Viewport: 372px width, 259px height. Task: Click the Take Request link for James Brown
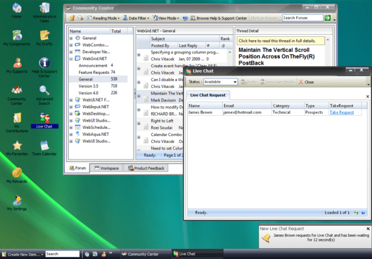tap(342, 112)
